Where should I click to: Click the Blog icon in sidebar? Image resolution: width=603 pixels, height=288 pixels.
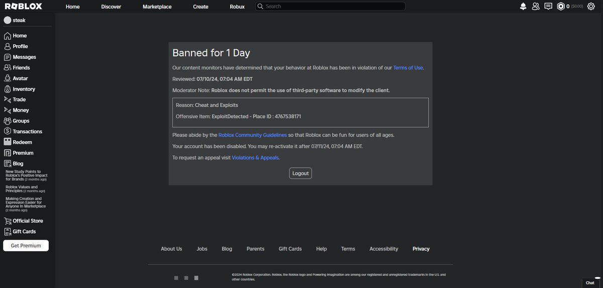[x=8, y=163]
